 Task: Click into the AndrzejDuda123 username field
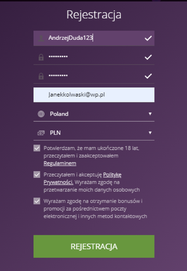pos(94,38)
